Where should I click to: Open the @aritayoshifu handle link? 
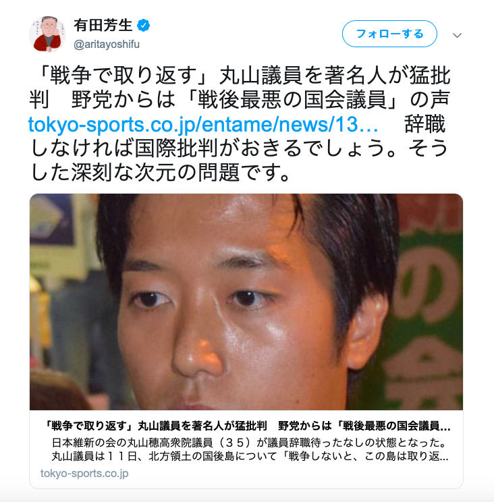(x=107, y=44)
